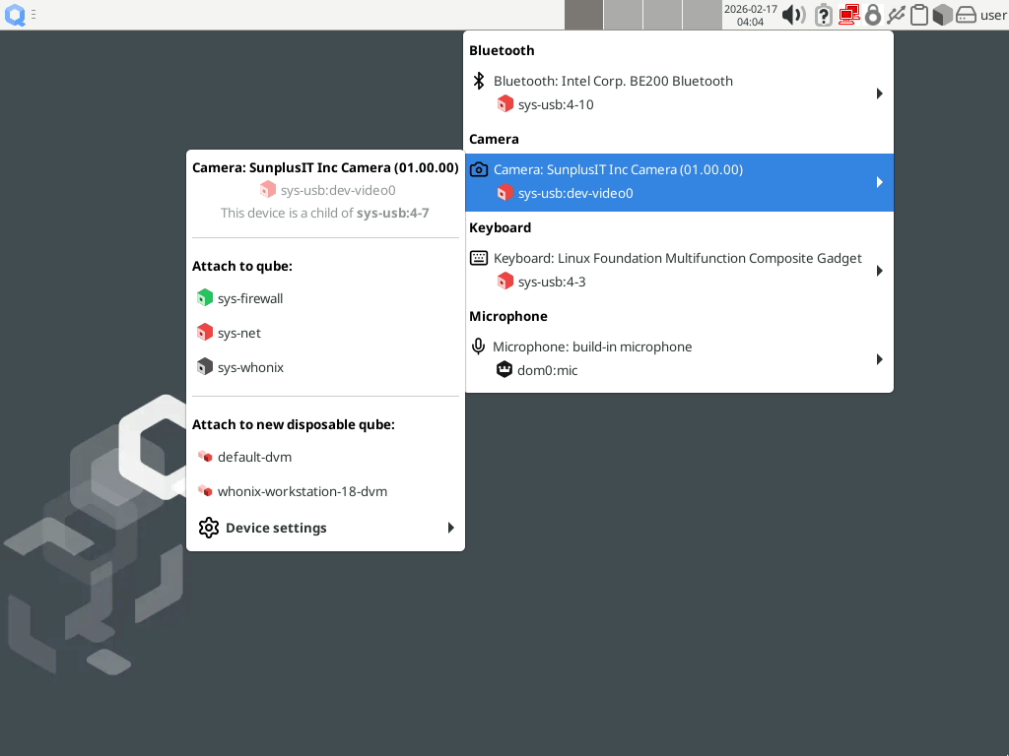1009x756 pixels.
Task: Expand the Keyboard device submenu arrow
Action: tap(879, 271)
